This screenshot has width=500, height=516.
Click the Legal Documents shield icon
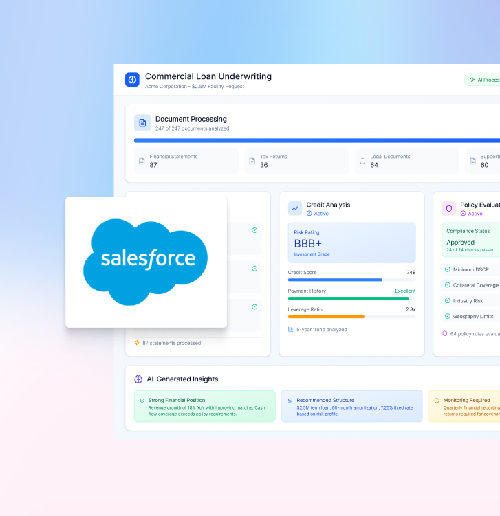[x=362, y=161]
